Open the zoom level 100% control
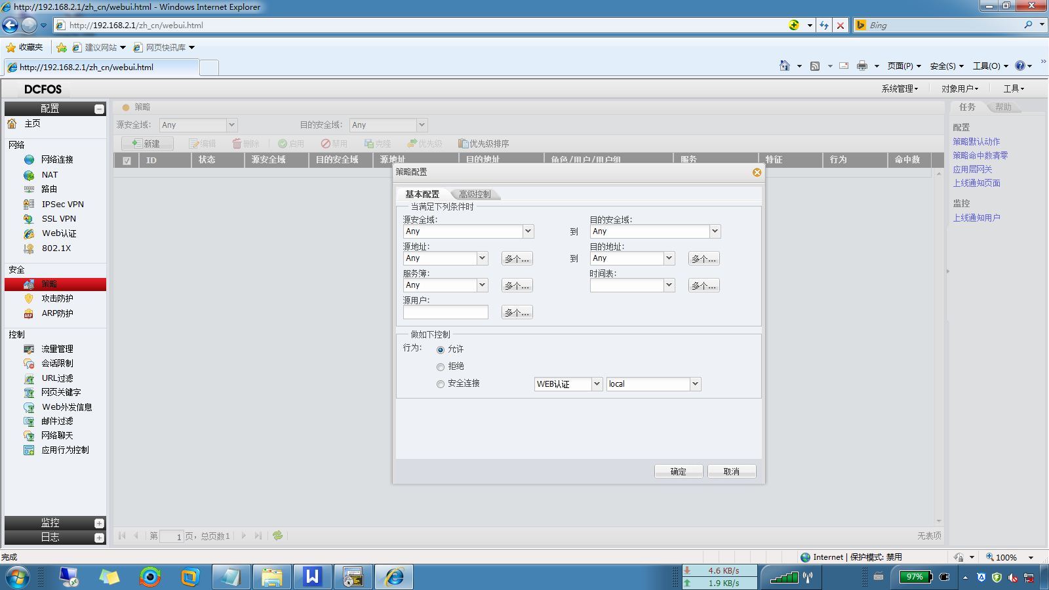1049x590 pixels. click(x=1010, y=557)
